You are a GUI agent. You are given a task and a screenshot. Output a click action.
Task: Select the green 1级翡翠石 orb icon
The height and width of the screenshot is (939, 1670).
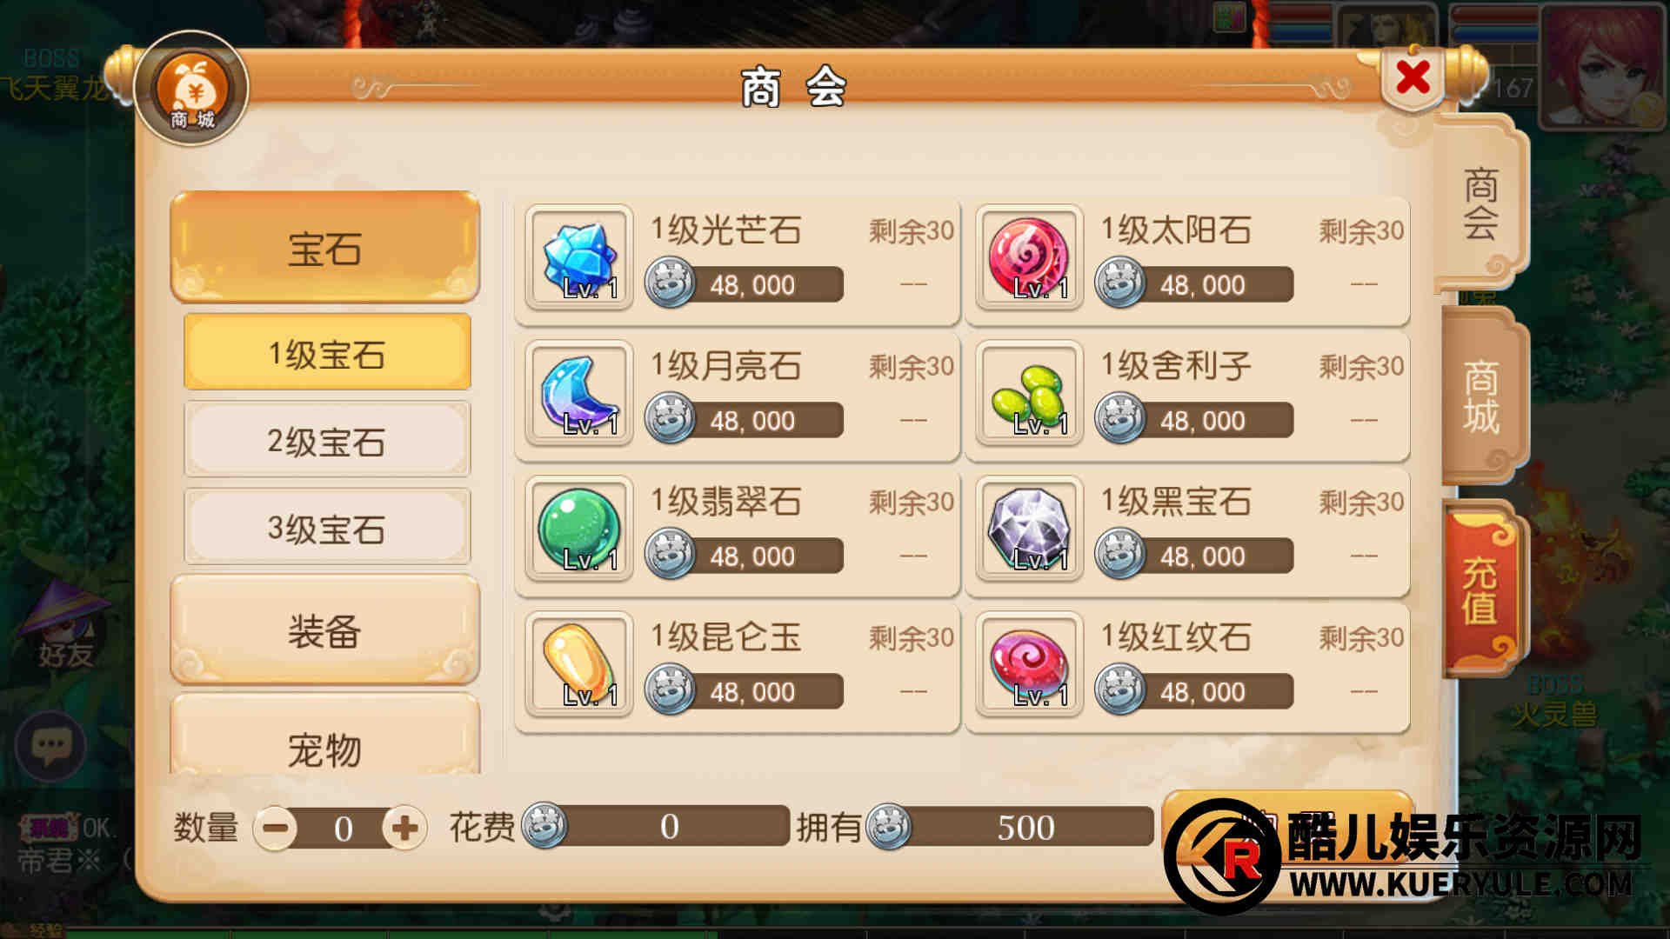point(578,529)
